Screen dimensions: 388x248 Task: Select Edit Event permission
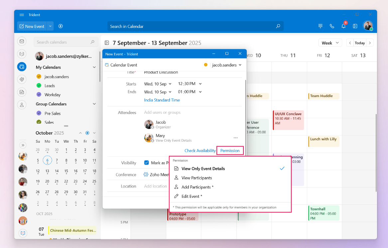230,196
